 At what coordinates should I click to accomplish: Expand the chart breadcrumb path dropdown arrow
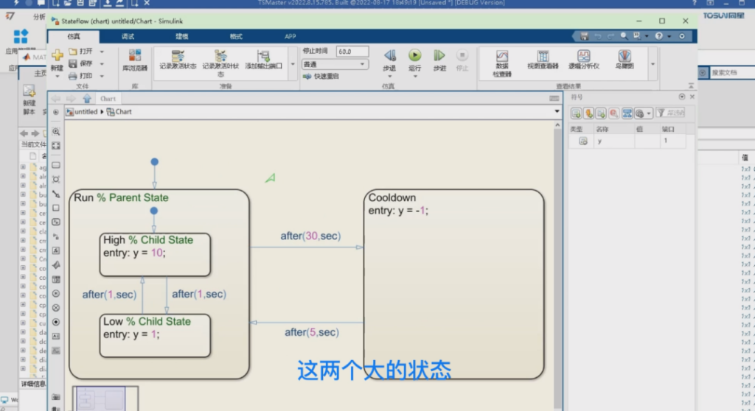tap(557, 111)
